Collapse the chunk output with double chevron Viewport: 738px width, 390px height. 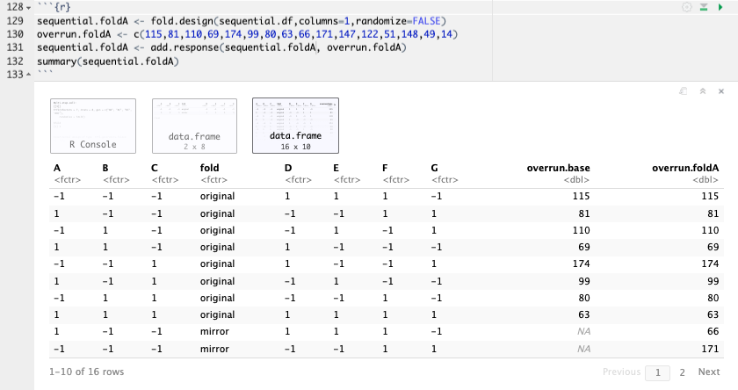tap(702, 90)
